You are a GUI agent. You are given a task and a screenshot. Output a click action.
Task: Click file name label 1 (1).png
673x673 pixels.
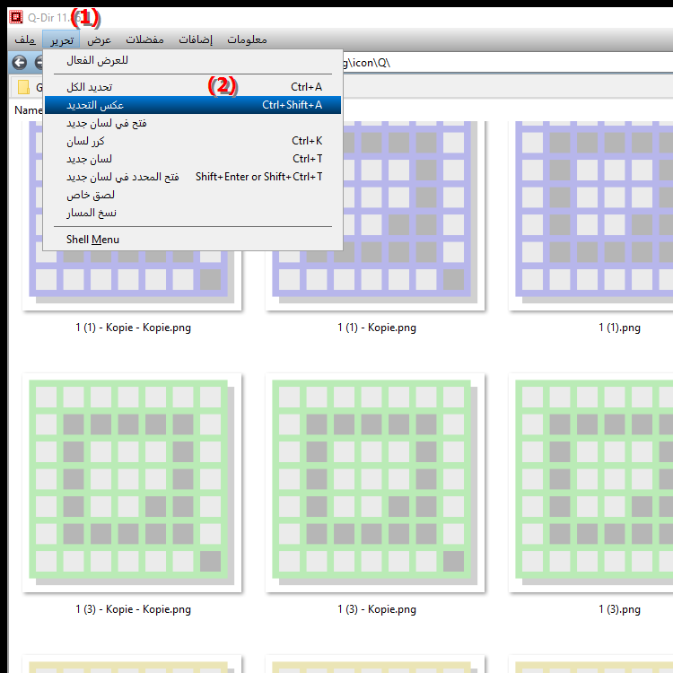(619, 328)
